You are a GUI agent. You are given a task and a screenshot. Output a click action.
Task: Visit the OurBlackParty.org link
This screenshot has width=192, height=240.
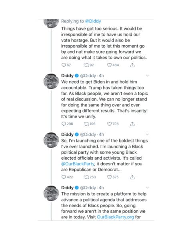pyautogui.click(x=115, y=217)
